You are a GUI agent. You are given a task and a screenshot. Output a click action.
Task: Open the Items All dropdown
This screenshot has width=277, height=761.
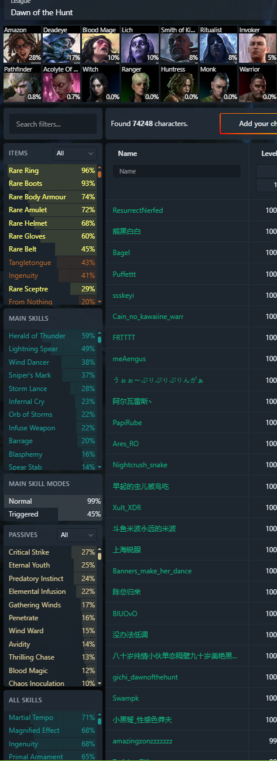point(74,153)
